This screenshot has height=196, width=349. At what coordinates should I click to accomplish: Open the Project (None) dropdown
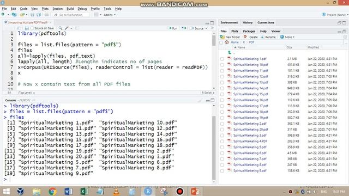[335, 15]
